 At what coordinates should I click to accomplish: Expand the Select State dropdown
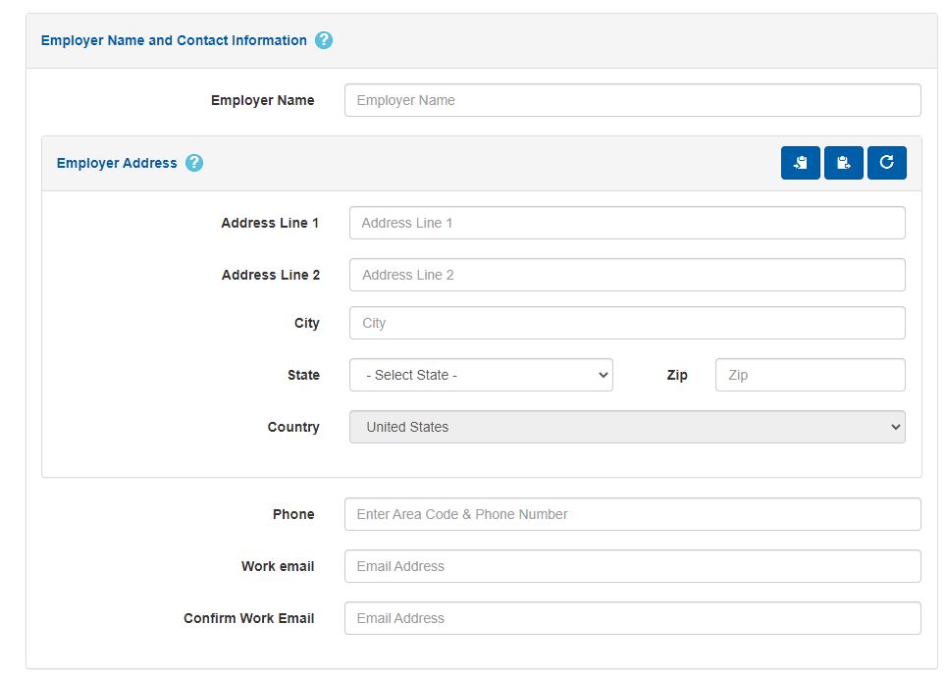click(481, 375)
